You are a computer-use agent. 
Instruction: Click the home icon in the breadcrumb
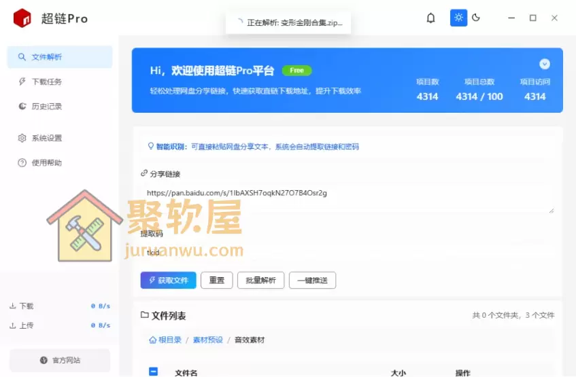coord(152,340)
